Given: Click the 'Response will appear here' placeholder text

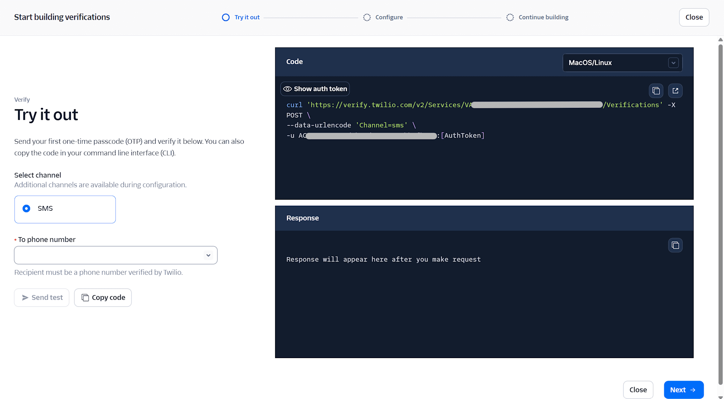Looking at the screenshot, I should pos(383,259).
